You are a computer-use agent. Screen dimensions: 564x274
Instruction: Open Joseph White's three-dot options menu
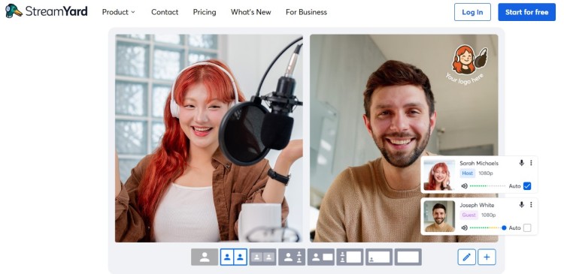pyautogui.click(x=531, y=205)
